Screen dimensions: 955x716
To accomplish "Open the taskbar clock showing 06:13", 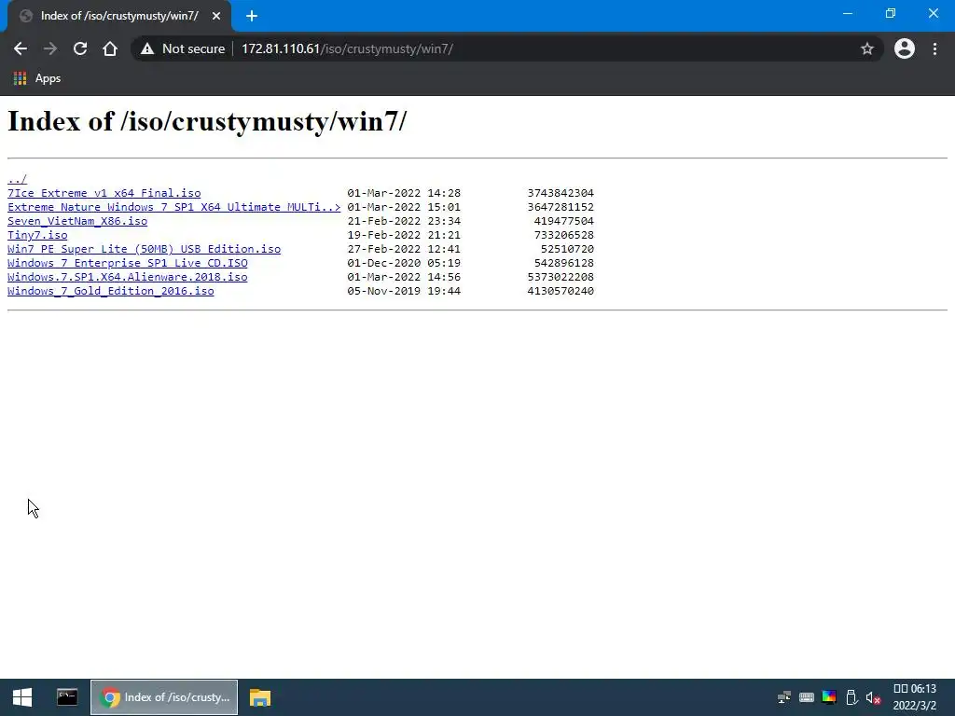I will 914,697.
